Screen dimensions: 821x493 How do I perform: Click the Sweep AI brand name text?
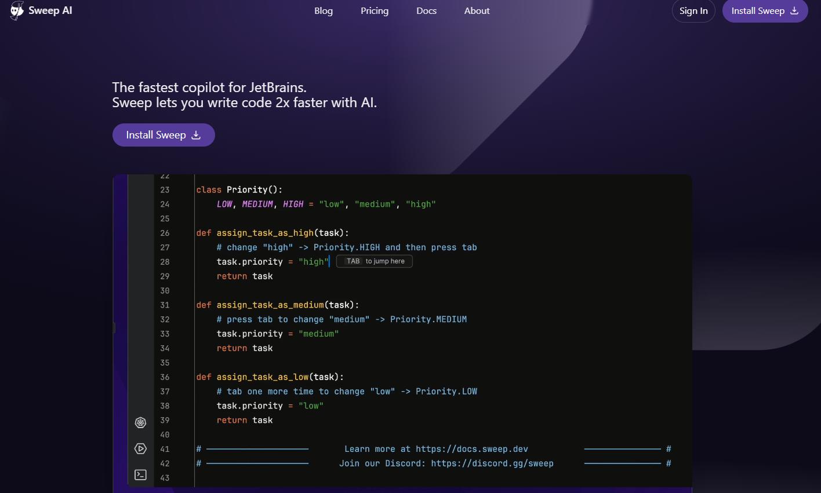tap(50, 10)
